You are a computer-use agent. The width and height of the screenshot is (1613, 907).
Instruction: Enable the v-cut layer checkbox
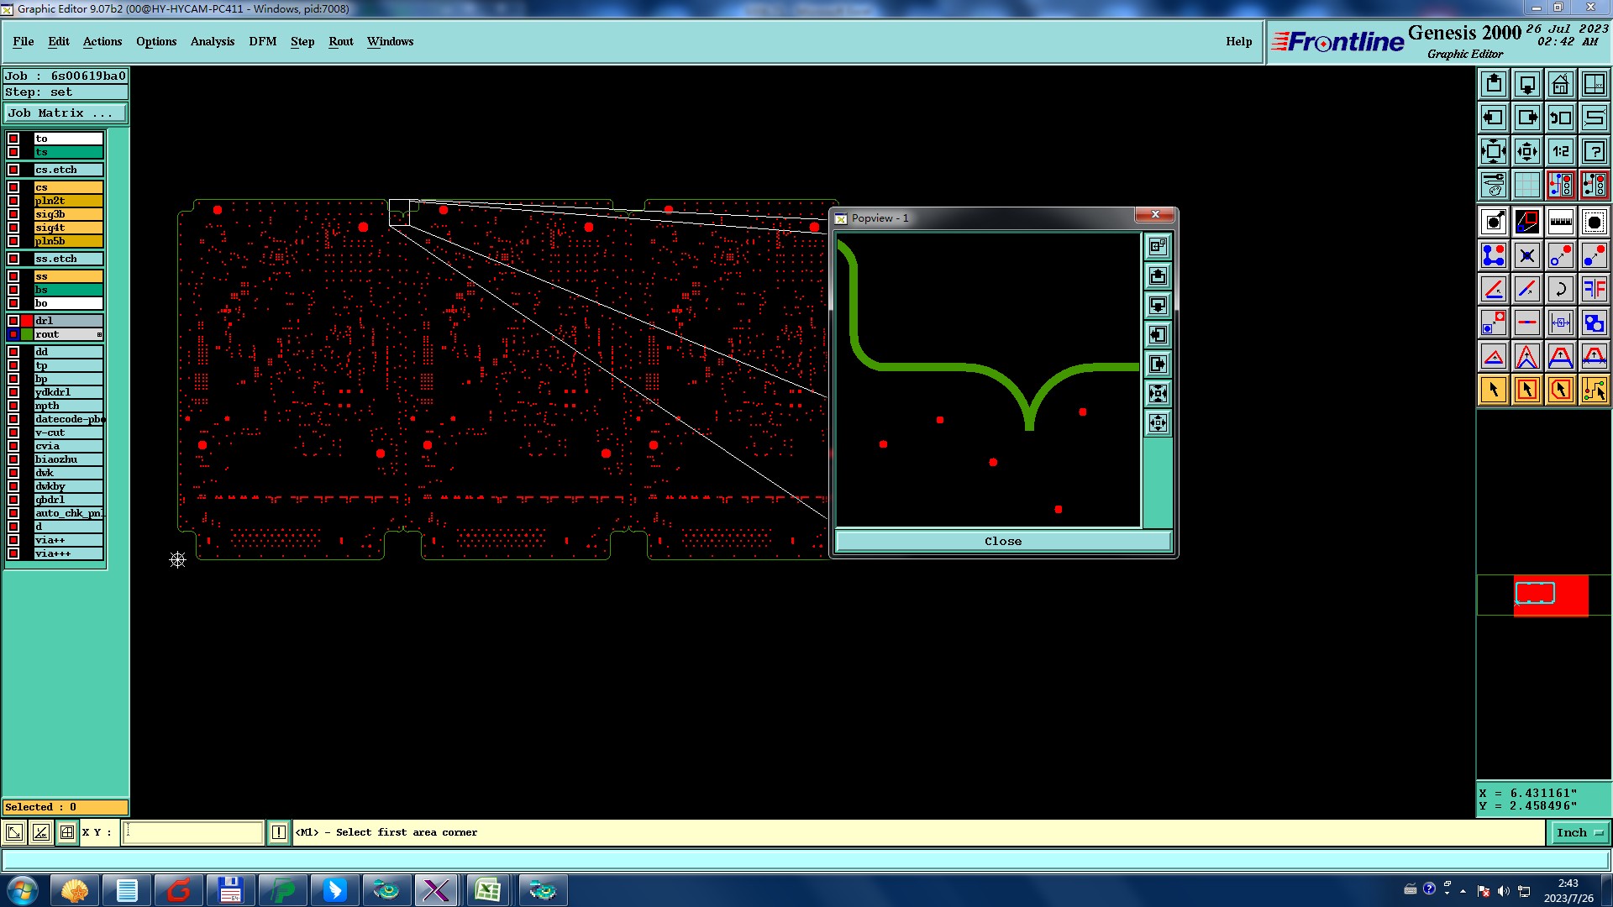pos(13,433)
